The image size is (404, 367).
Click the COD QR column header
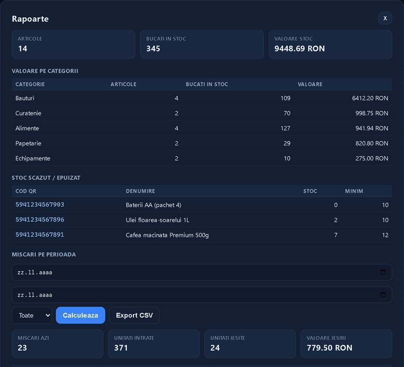coord(26,191)
